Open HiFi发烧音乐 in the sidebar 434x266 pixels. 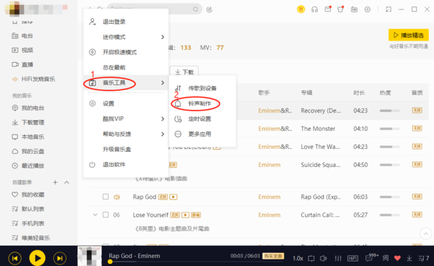click(39, 79)
